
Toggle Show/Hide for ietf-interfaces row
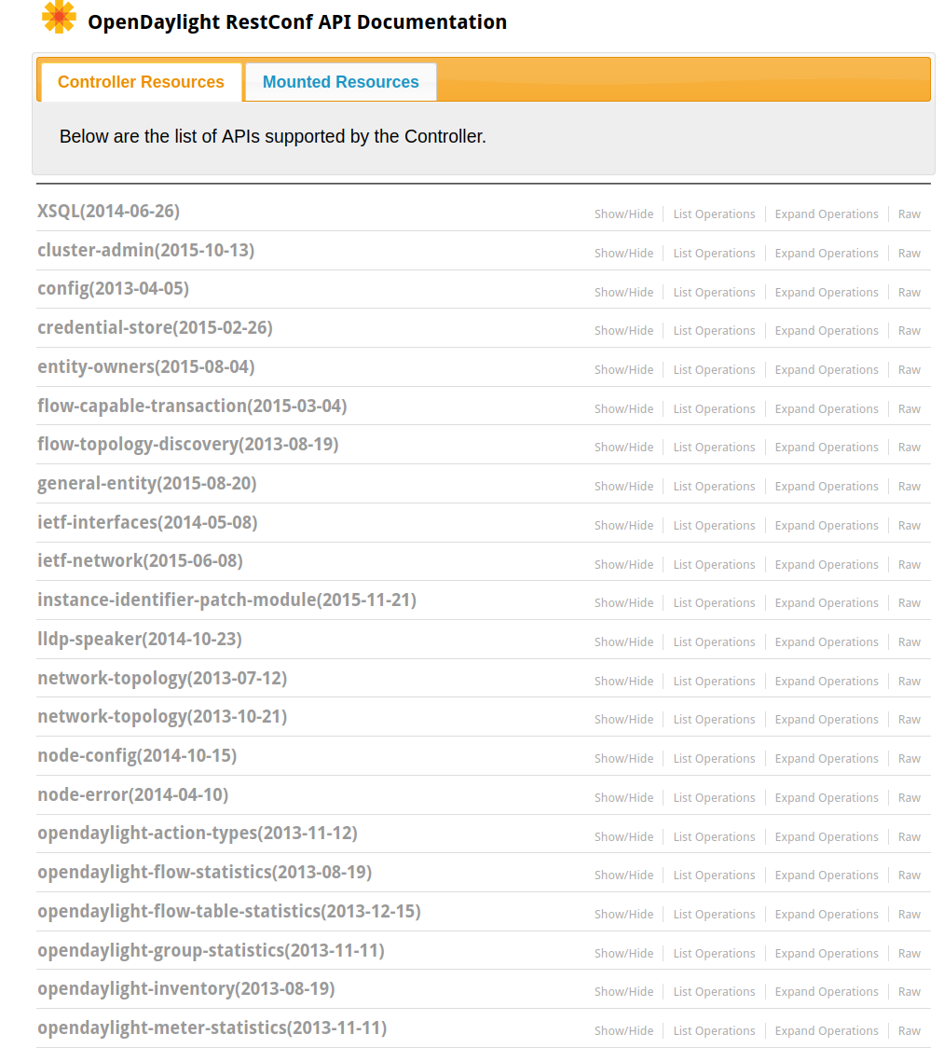tap(624, 526)
